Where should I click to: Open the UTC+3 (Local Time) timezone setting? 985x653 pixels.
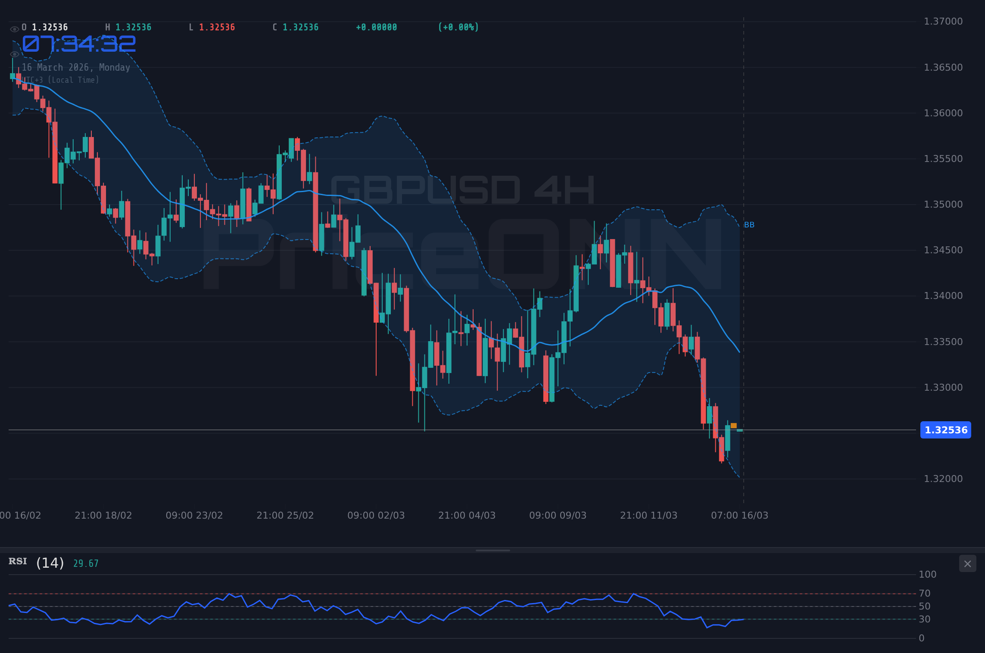(60, 80)
